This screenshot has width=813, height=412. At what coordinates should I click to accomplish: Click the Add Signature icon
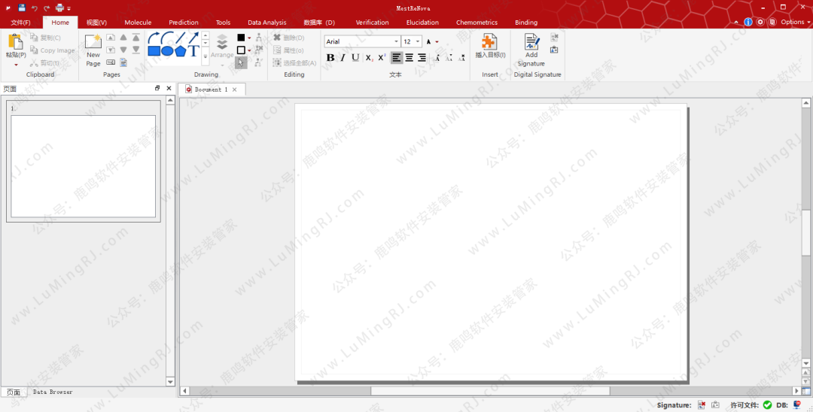pyautogui.click(x=531, y=50)
